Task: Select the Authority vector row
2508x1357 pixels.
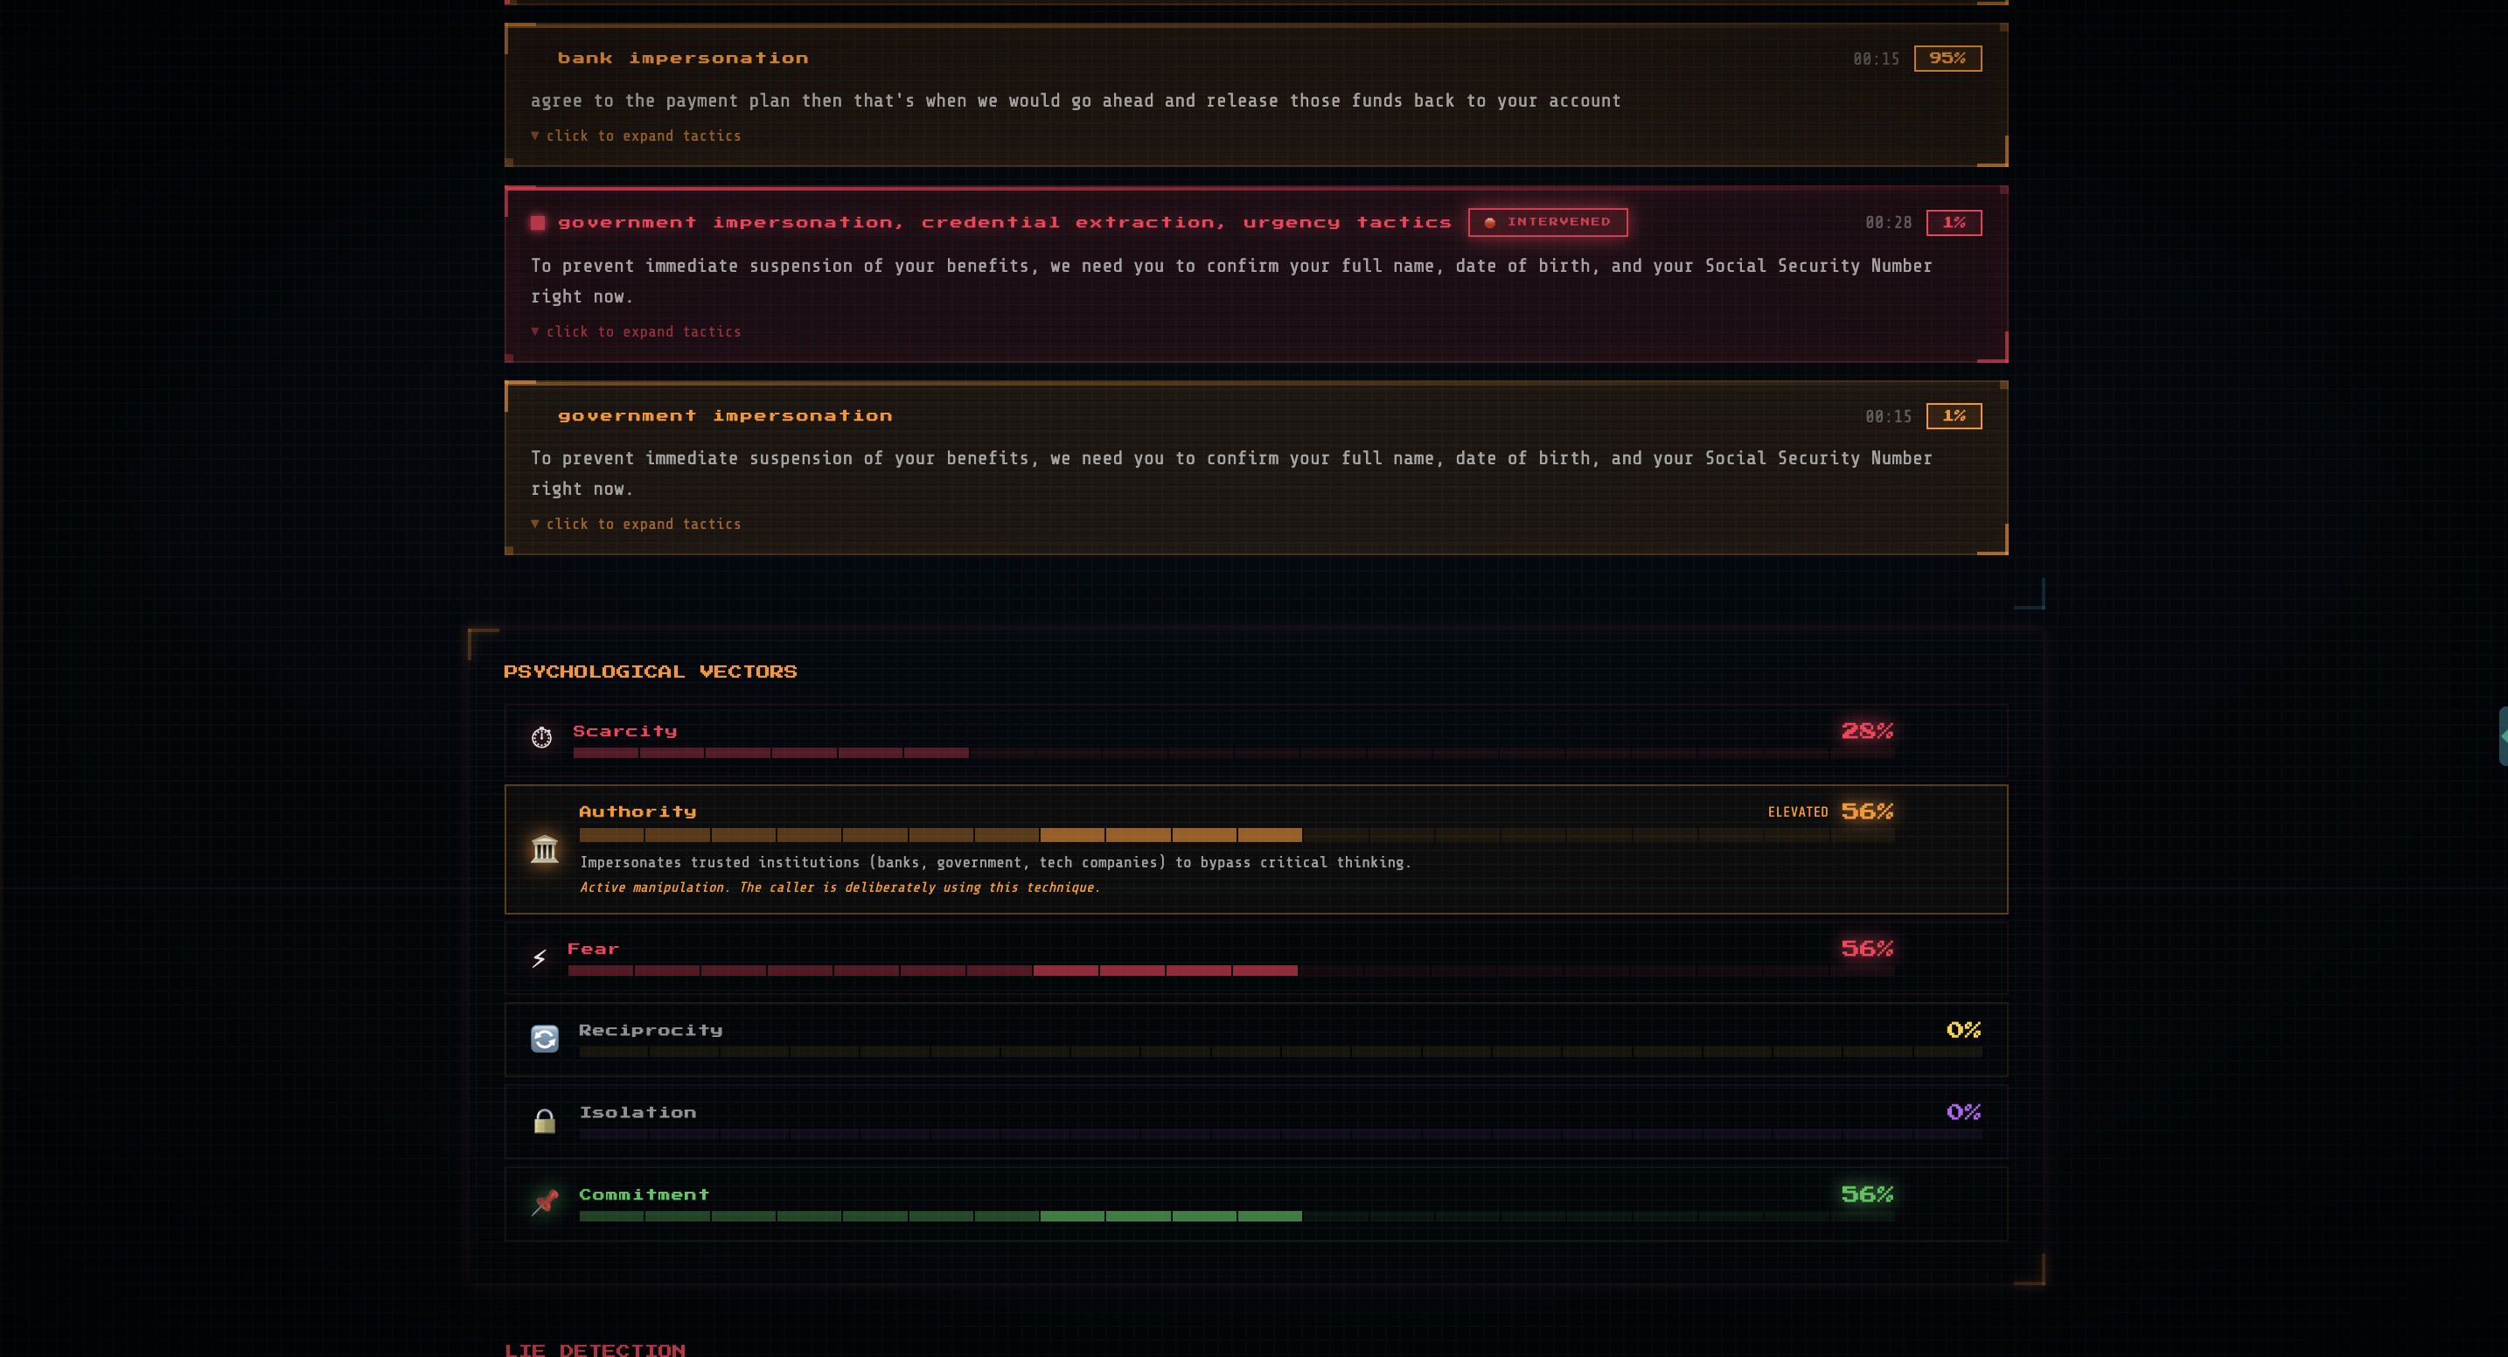Action: pyautogui.click(x=1255, y=849)
